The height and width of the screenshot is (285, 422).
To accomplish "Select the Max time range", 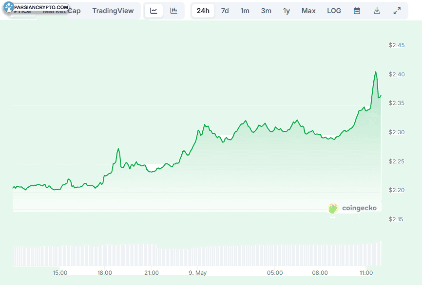I will (308, 11).
